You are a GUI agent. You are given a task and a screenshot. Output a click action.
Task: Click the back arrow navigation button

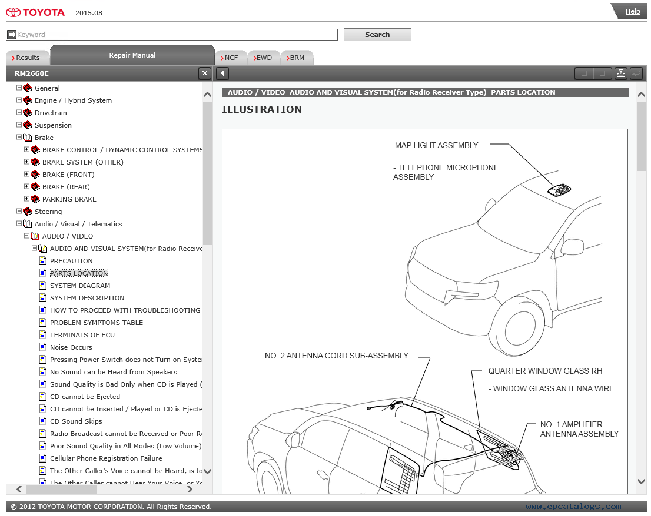(222, 73)
